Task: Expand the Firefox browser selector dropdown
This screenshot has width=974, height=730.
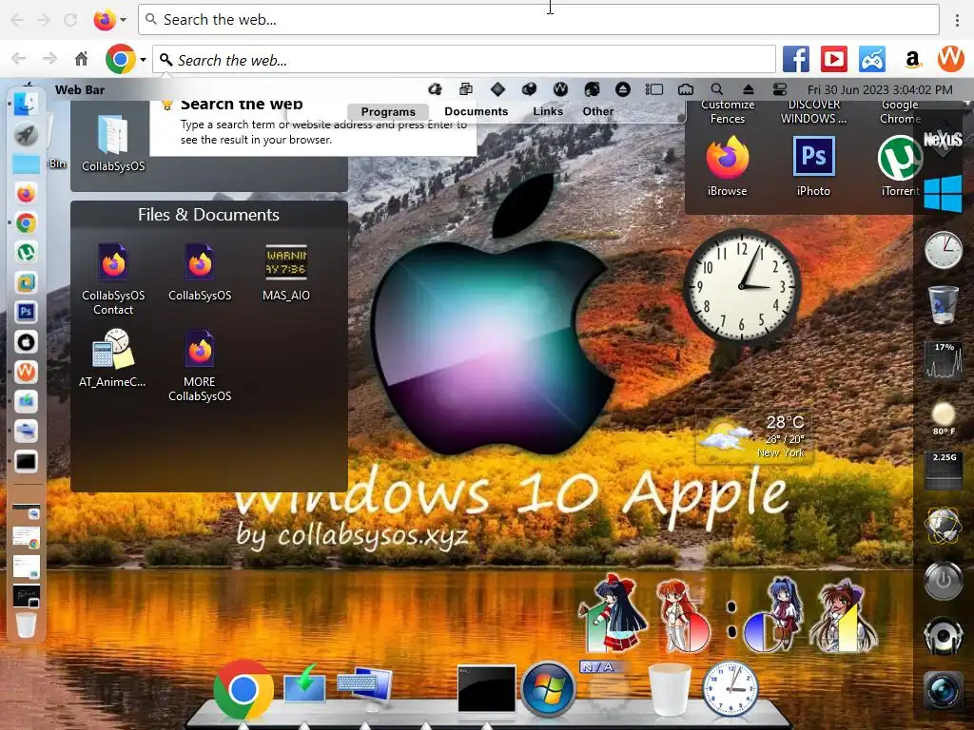Action: tap(123, 20)
